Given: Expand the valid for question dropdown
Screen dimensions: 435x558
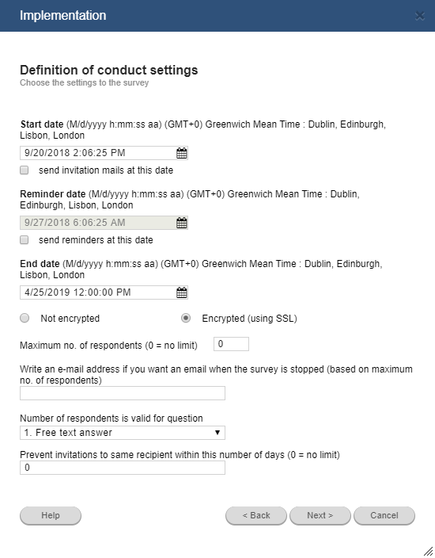Looking at the screenshot, I should [x=123, y=433].
